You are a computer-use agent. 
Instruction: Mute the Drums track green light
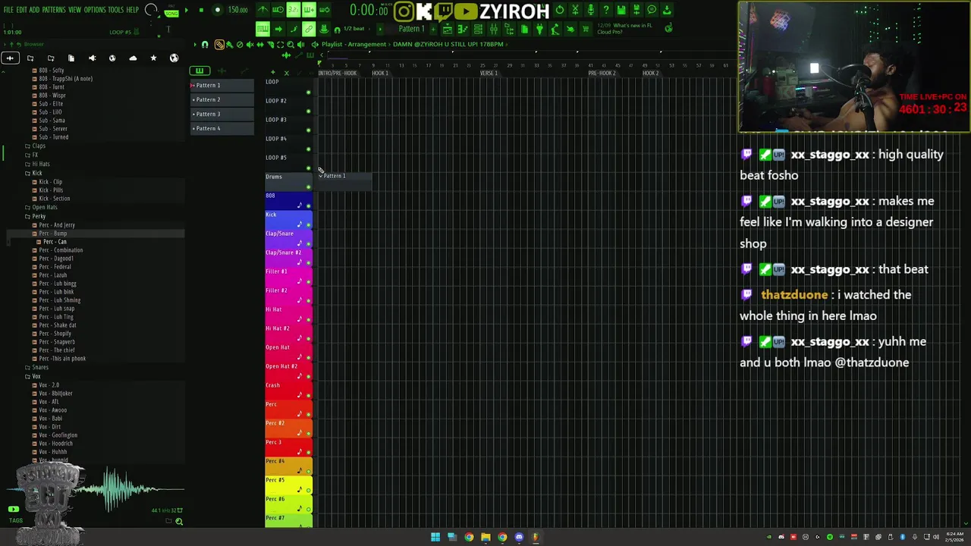click(x=308, y=187)
